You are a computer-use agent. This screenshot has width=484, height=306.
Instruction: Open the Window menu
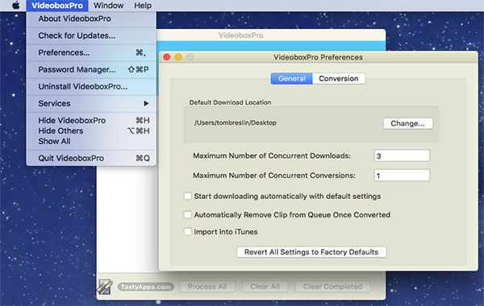(x=108, y=6)
